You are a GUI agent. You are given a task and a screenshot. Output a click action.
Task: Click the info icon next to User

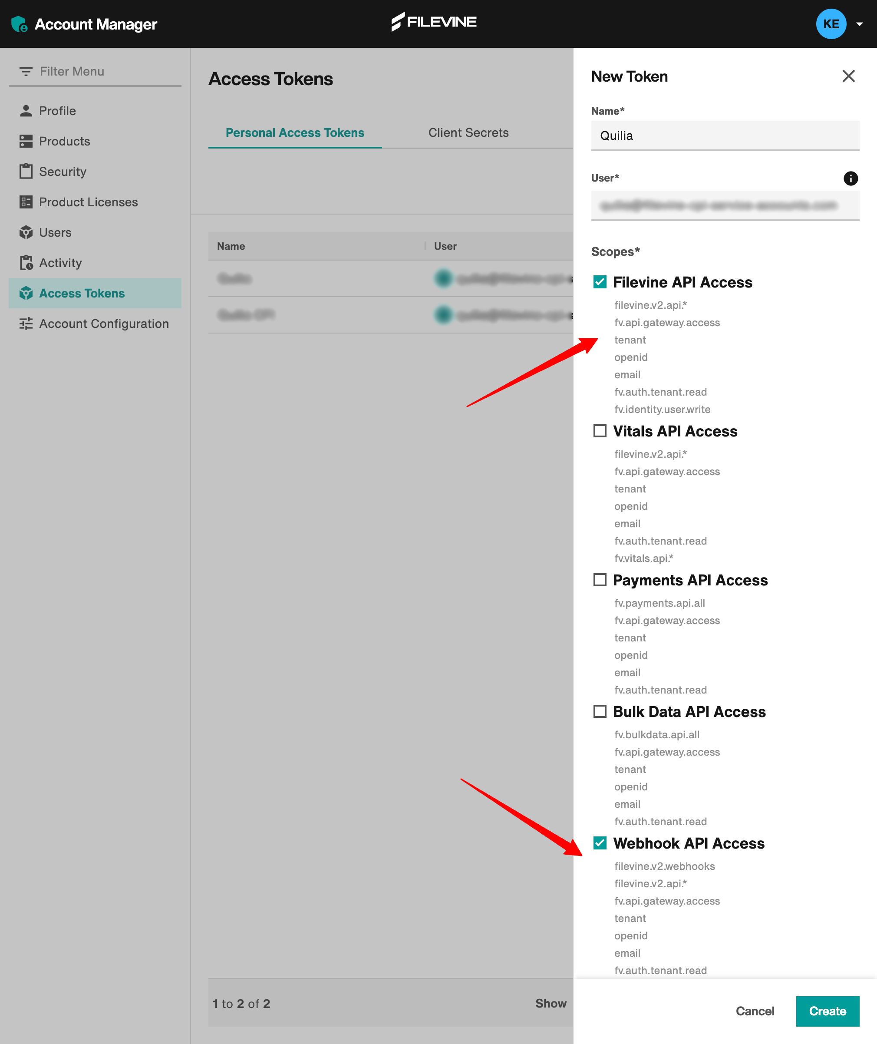[851, 178]
